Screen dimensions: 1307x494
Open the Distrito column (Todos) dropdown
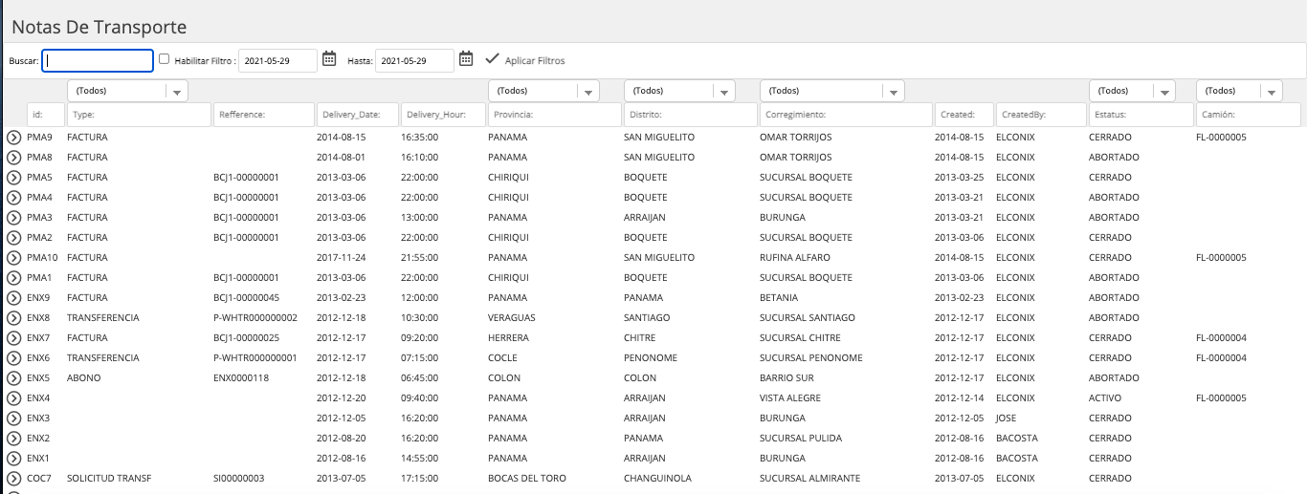679,91
